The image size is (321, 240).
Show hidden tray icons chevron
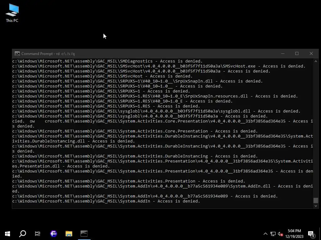coord(265,234)
